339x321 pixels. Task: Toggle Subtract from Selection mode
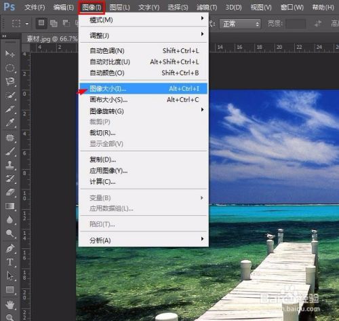(66, 23)
